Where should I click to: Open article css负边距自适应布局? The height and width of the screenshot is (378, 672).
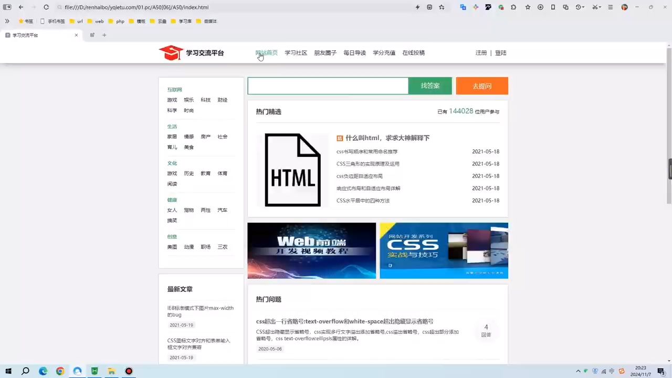pyautogui.click(x=360, y=176)
